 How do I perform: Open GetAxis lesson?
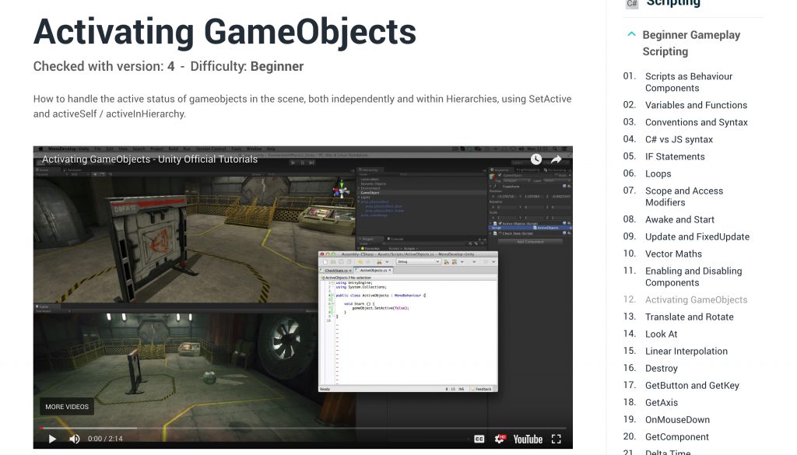[x=662, y=403]
